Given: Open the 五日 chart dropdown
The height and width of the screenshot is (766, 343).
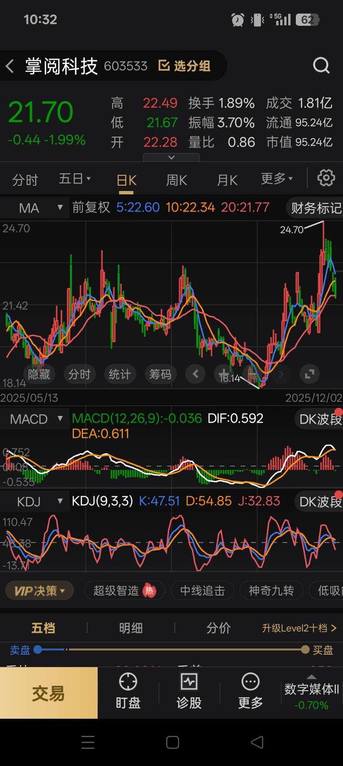Looking at the screenshot, I should coord(75,179).
